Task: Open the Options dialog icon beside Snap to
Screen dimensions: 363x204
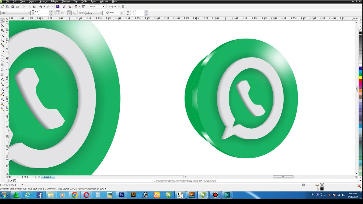Action: click(x=123, y=6)
